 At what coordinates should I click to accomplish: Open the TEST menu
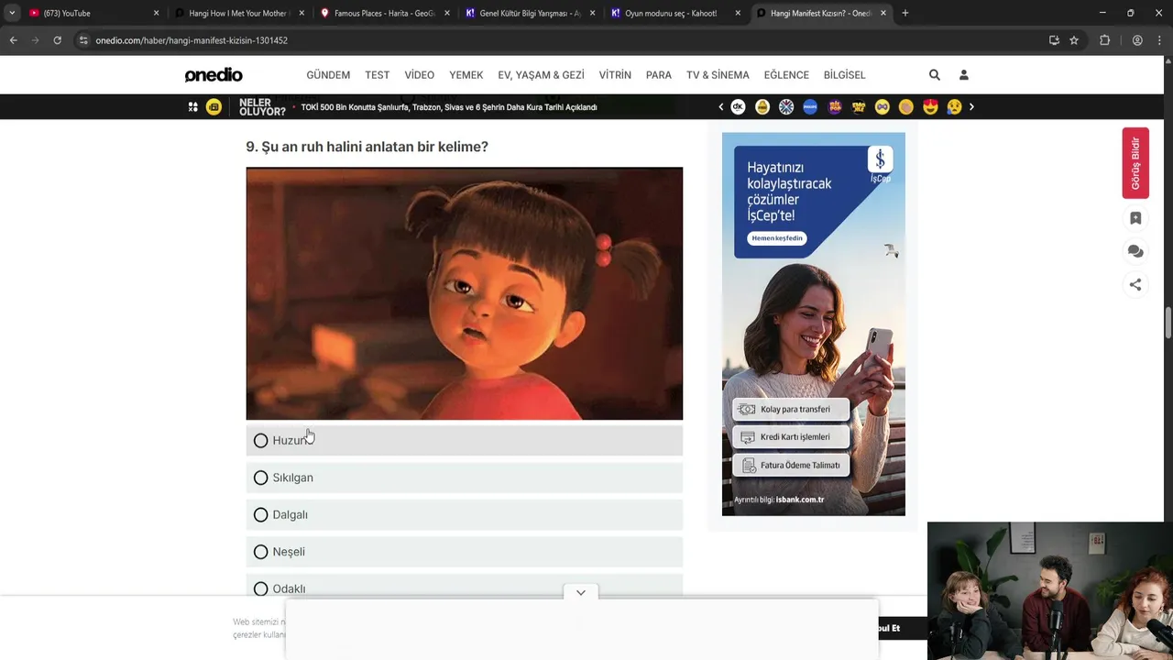[x=378, y=75]
